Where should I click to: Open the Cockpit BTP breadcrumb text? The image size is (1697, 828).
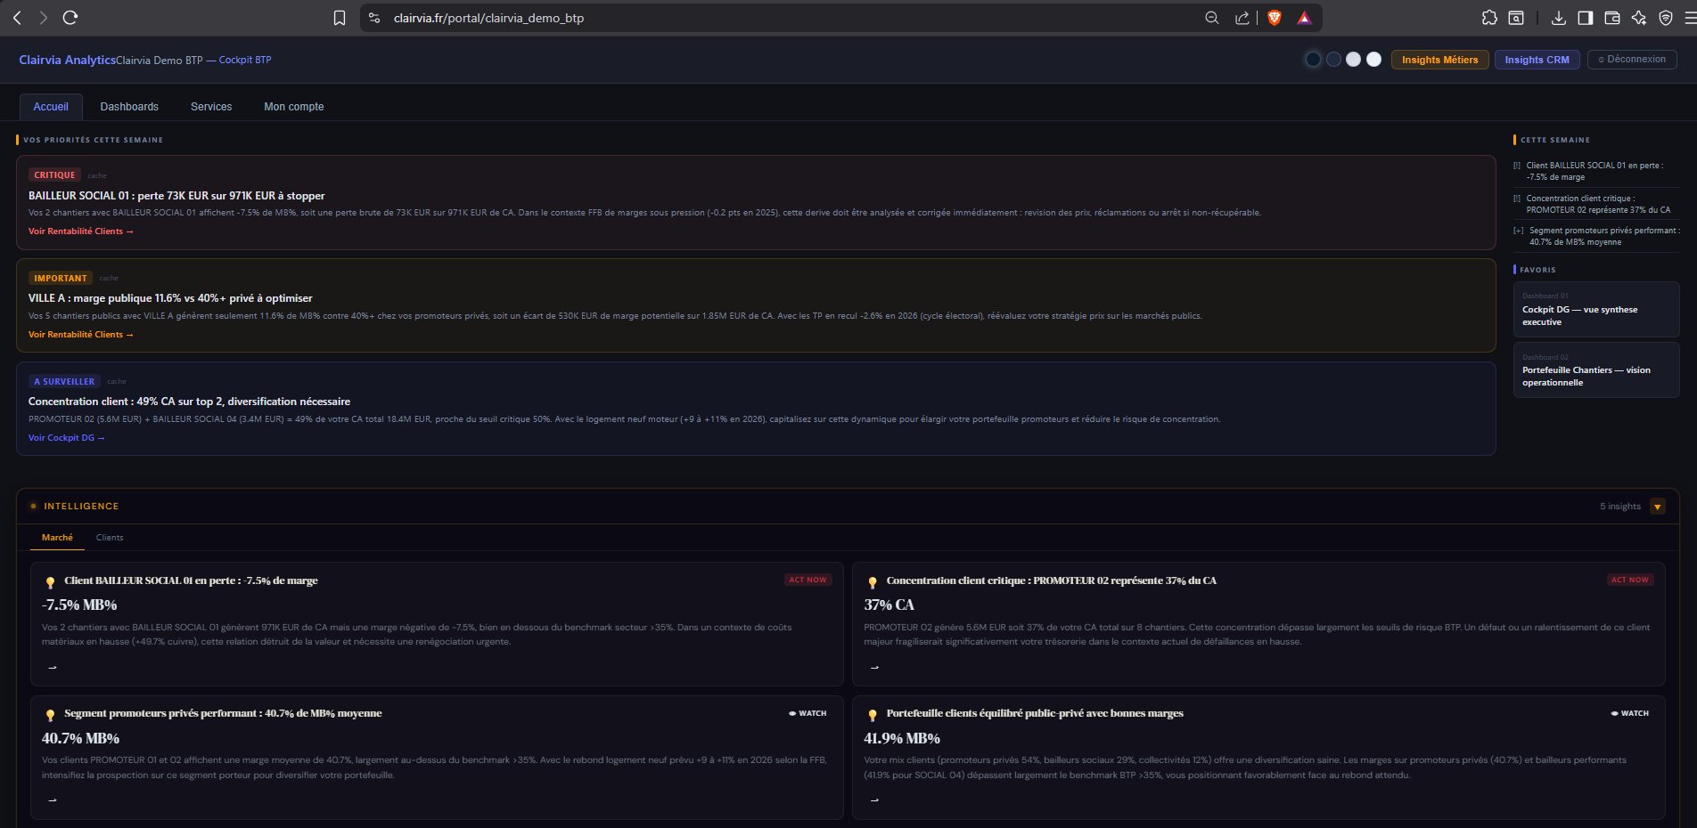245,60
